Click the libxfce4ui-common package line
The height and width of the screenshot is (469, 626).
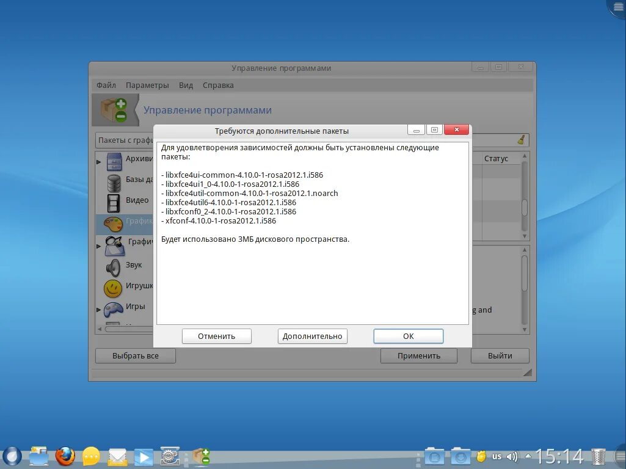(242, 175)
